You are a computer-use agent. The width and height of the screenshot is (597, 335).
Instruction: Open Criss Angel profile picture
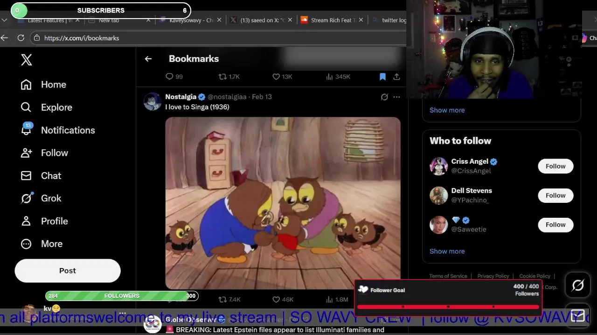[438, 166]
